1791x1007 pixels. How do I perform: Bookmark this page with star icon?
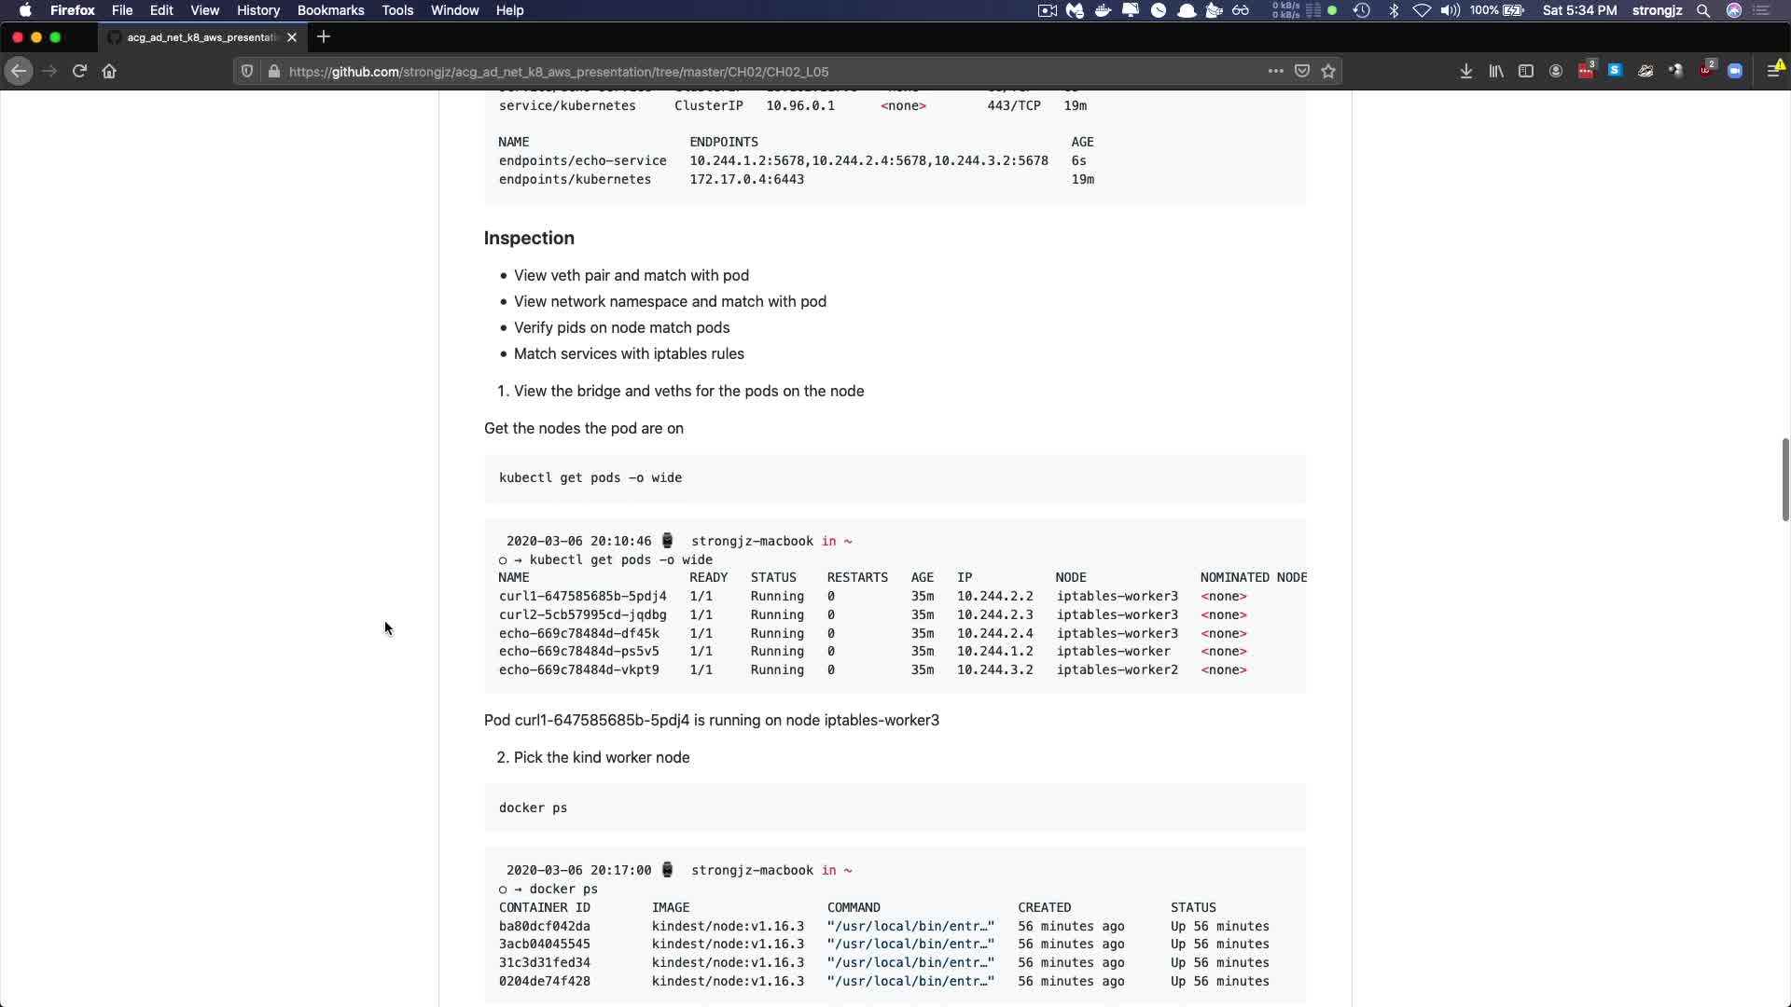1328,71
